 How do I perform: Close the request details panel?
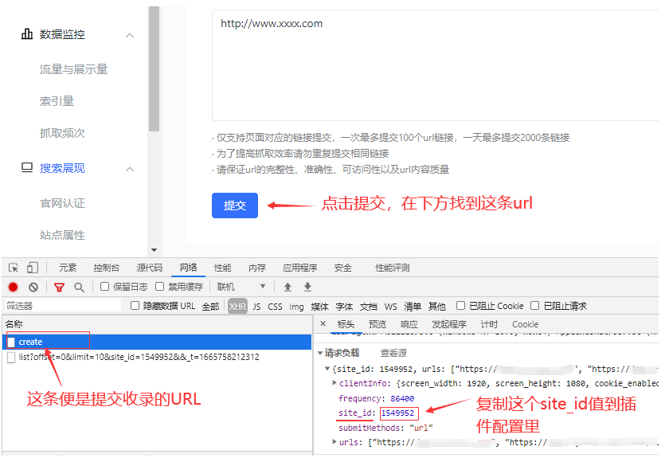point(323,323)
